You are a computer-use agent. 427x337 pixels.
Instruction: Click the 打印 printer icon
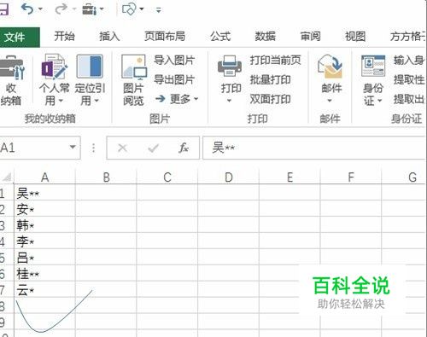230,67
